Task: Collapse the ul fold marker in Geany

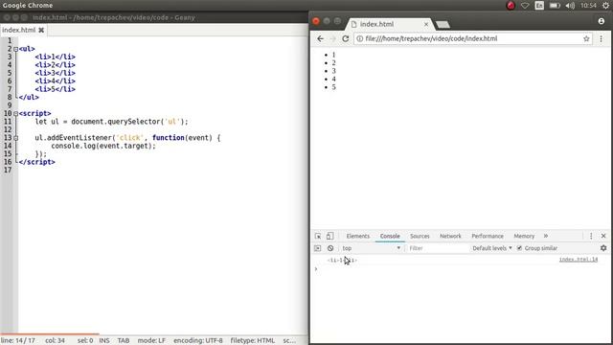Action: tap(15, 49)
